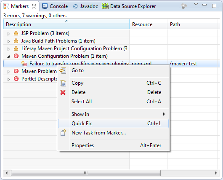Screen dimensions: 223x180
Task: Click the Portlet Descriptor error icon
Action: tap(16, 78)
